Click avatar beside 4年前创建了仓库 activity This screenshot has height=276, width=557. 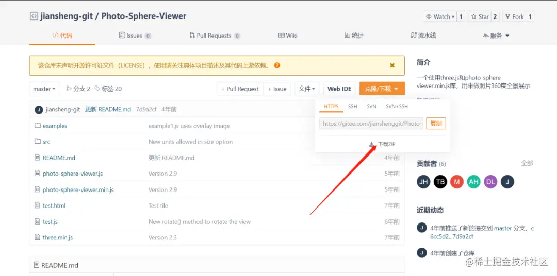tap(421, 253)
